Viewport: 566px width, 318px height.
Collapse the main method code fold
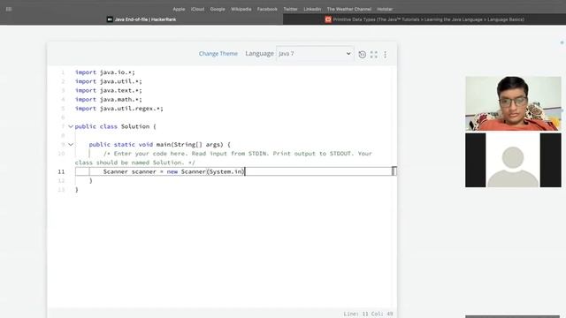tap(71, 145)
